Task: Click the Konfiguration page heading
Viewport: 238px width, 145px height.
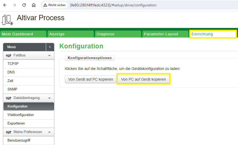Action: point(81,46)
